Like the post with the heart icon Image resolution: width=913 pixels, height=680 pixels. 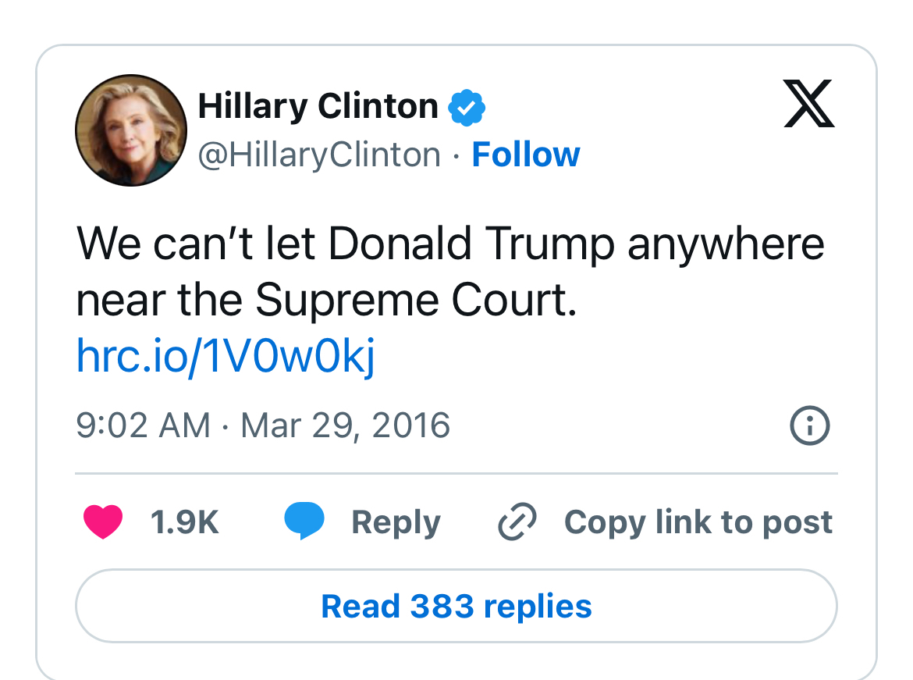(103, 522)
